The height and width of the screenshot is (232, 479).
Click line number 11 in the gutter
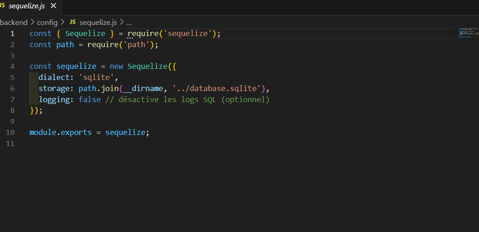tap(10, 143)
